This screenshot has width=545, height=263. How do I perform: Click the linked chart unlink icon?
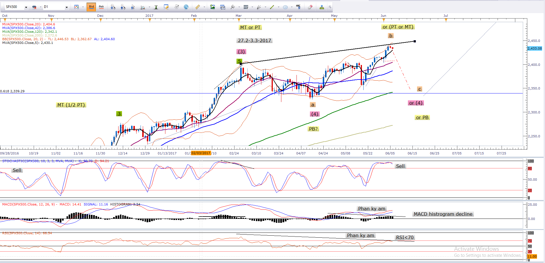(x=34, y=7)
